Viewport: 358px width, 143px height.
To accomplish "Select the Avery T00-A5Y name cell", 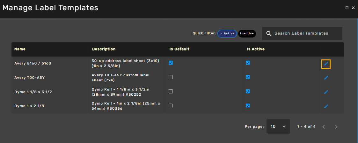I will pos(29,78).
